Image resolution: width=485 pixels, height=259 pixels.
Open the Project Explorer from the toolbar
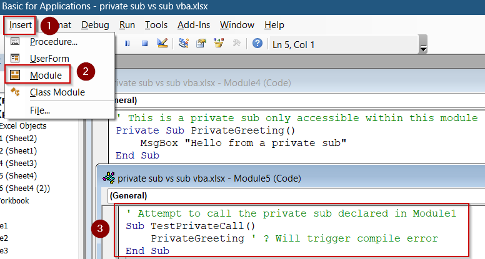tap(184, 44)
